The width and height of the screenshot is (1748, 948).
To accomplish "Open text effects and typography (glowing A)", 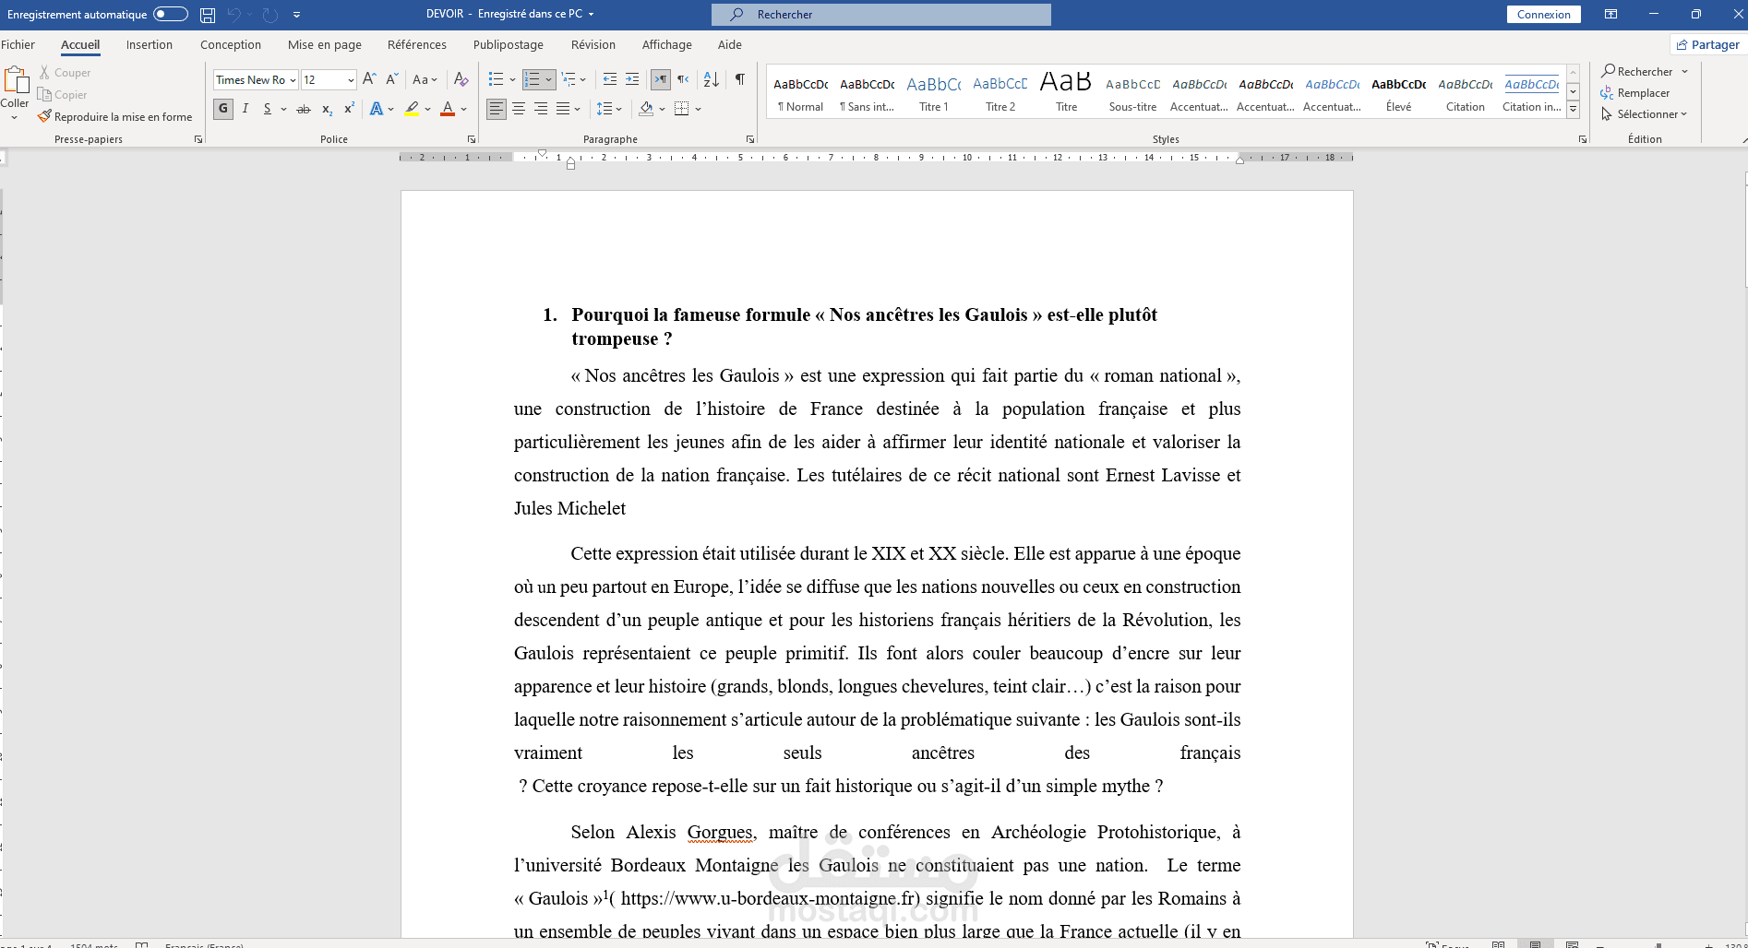I will [x=377, y=109].
